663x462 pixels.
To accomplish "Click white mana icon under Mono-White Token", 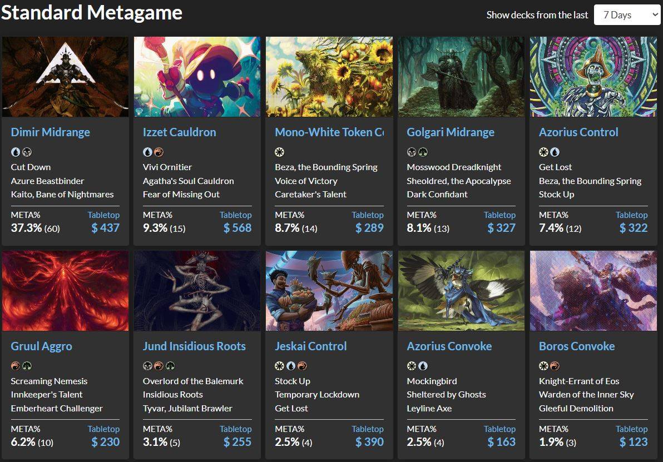I will click(279, 152).
